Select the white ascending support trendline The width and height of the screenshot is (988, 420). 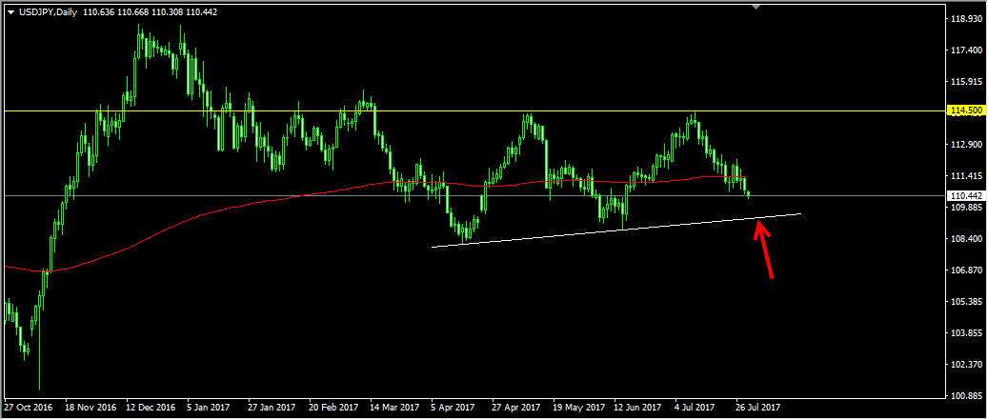tap(616, 230)
